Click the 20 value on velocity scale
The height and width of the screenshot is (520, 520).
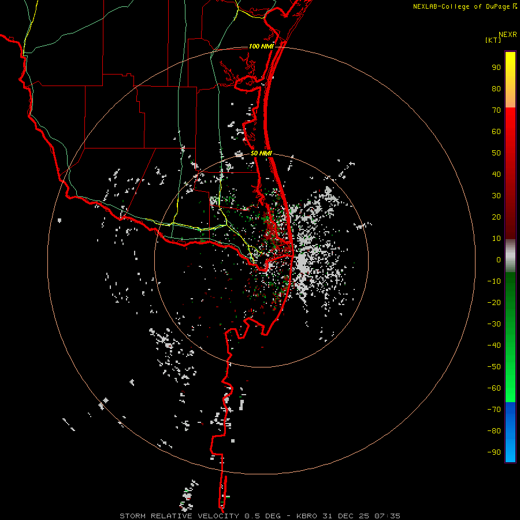coord(496,217)
